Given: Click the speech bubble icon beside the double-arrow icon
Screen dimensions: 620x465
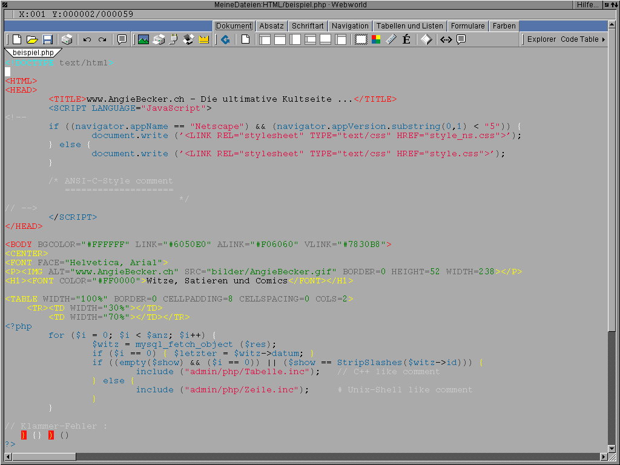Looking at the screenshot, I should 461,39.
